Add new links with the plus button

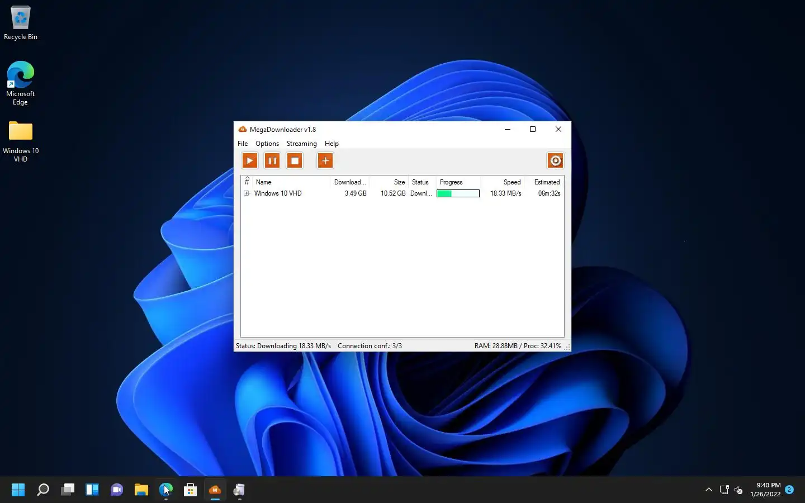(x=325, y=161)
